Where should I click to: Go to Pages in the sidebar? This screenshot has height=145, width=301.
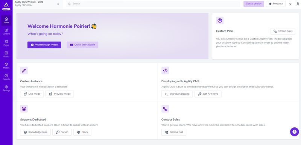point(6,43)
